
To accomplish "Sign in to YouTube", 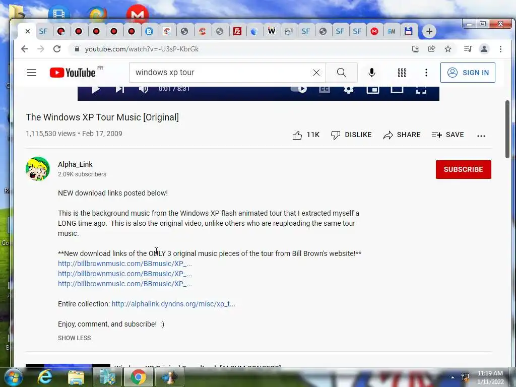I will pyautogui.click(x=467, y=73).
